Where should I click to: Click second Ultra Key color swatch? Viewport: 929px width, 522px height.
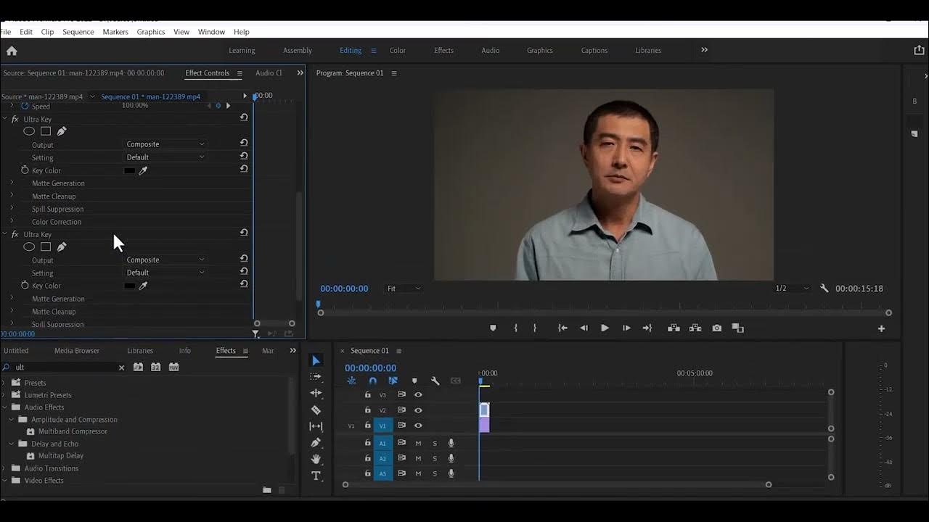(x=129, y=286)
